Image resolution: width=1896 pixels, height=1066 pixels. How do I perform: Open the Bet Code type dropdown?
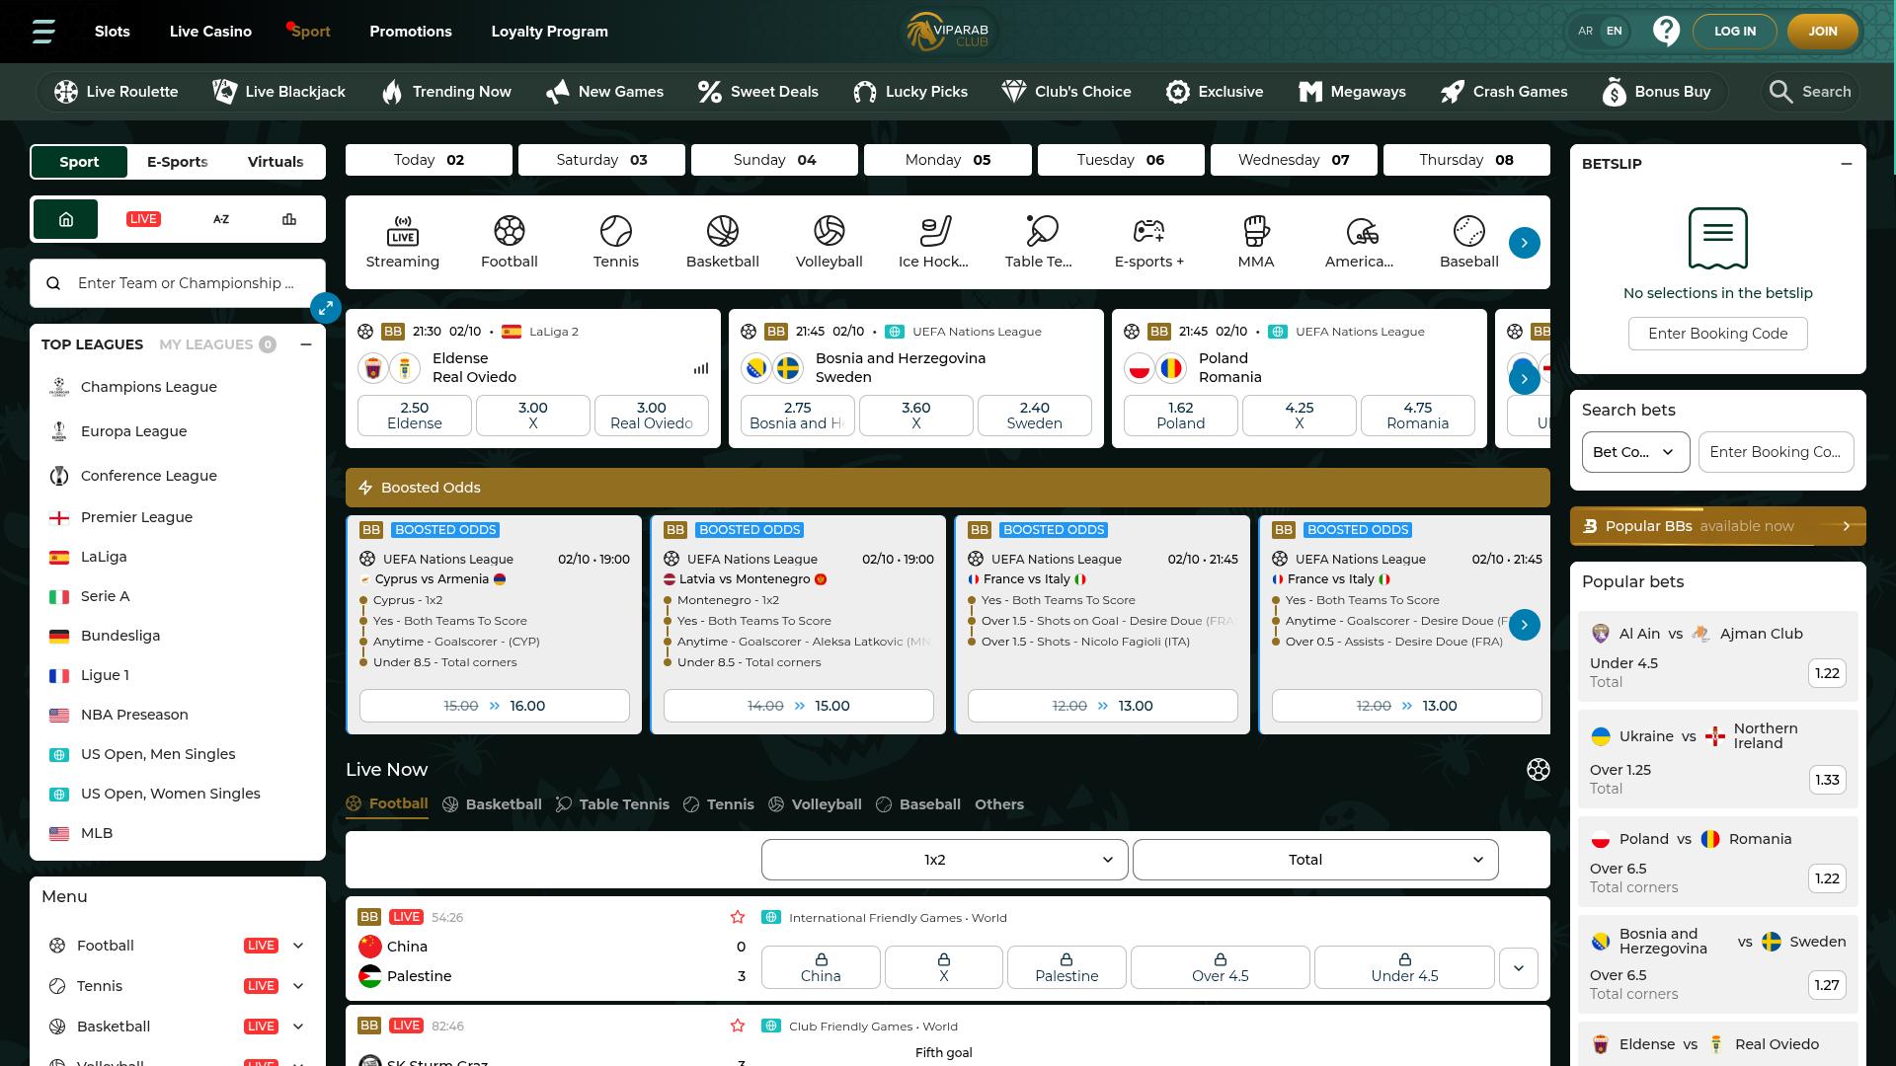[1635, 452]
